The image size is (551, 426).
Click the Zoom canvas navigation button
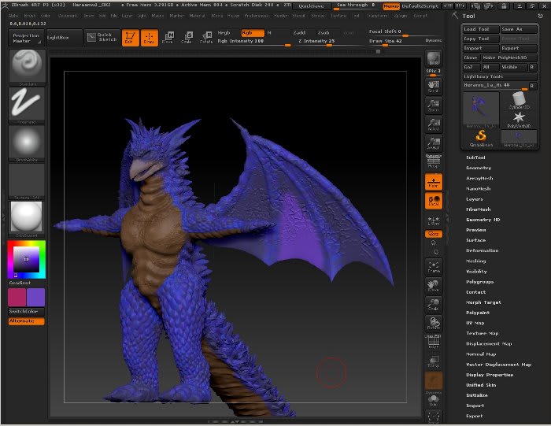click(x=434, y=105)
